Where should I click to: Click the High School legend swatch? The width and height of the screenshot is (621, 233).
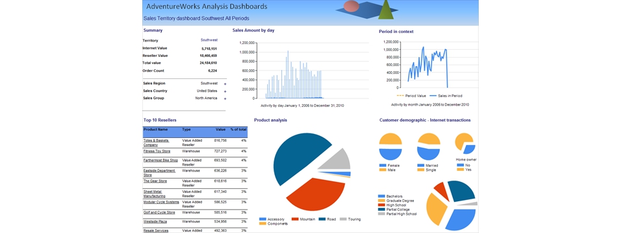click(382, 205)
